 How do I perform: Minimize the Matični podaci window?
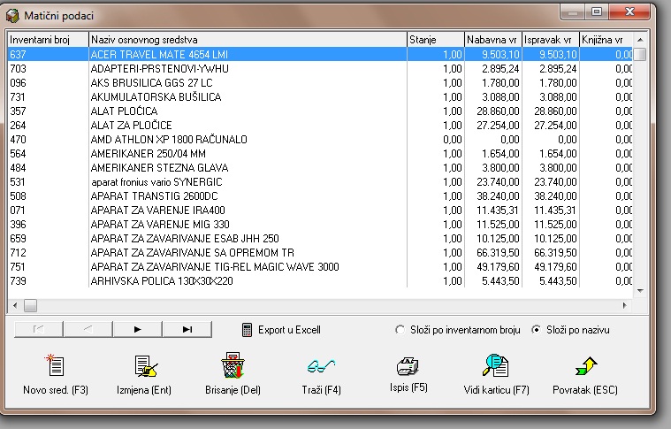pos(573,11)
